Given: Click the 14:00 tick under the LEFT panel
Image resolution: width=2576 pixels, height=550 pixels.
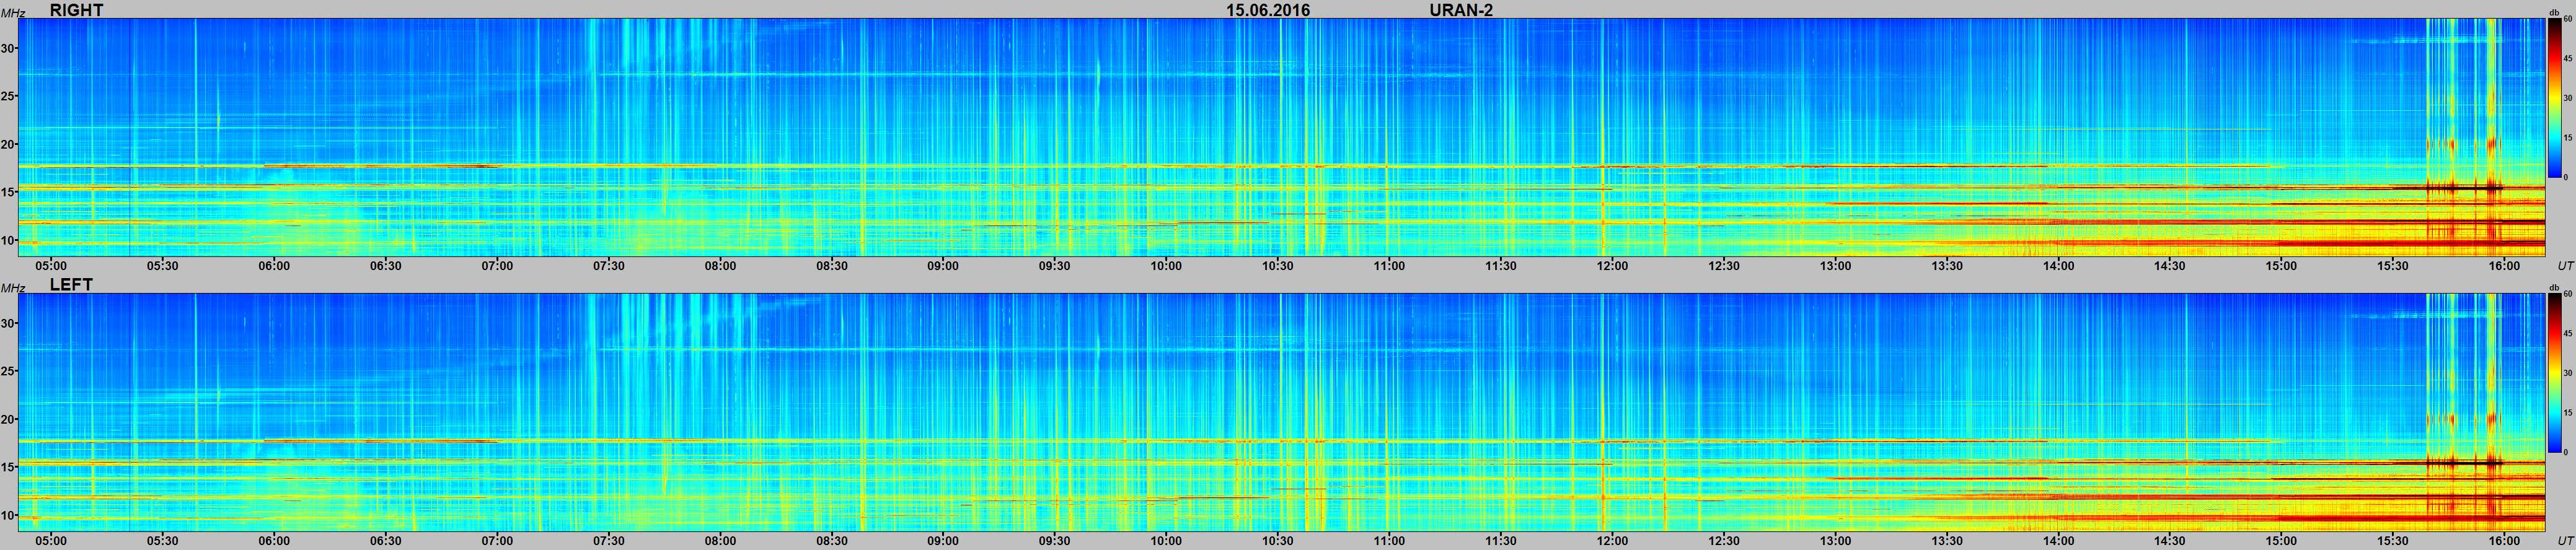Looking at the screenshot, I should 2058,541.
